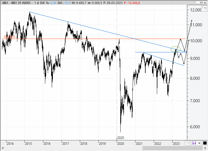Screen dimensions: 208x151
Task: Close the IBEX chart window
Action: click(205, 3)
